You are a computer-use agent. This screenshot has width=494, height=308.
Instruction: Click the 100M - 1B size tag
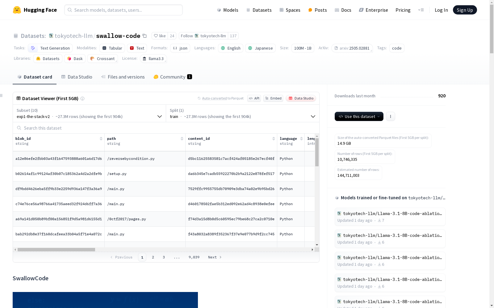coord(303,48)
